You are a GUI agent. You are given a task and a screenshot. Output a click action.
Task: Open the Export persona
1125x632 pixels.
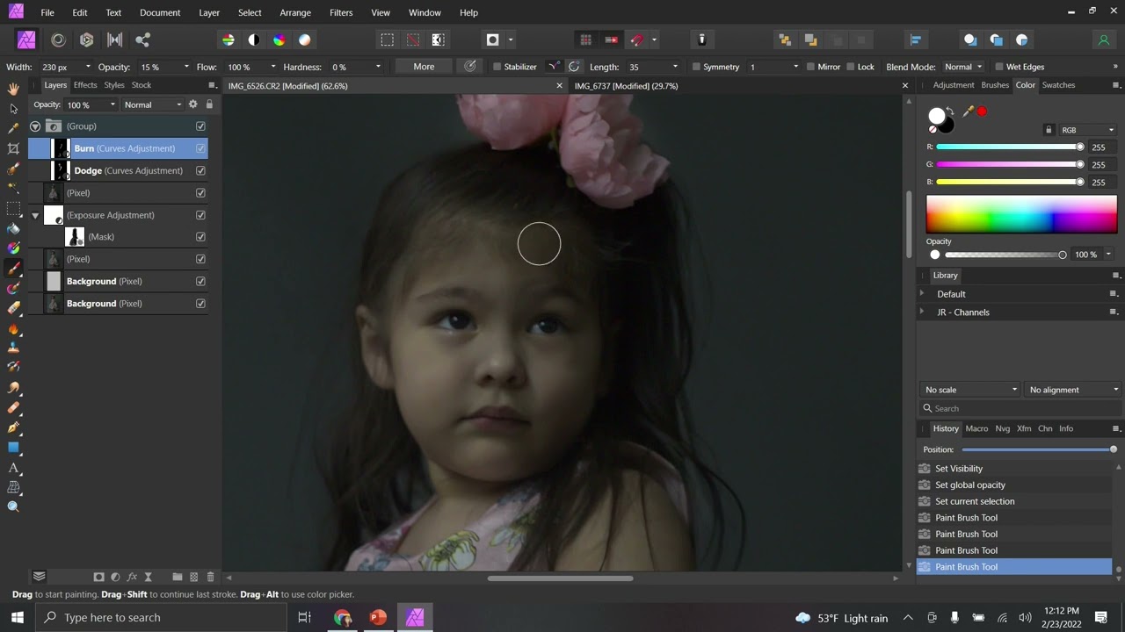[142, 39]
